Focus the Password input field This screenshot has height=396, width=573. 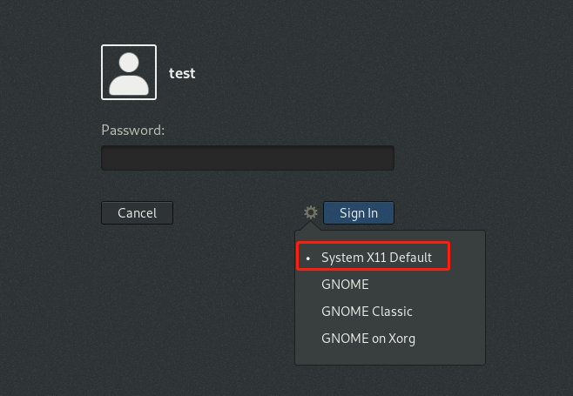(247, 158)
